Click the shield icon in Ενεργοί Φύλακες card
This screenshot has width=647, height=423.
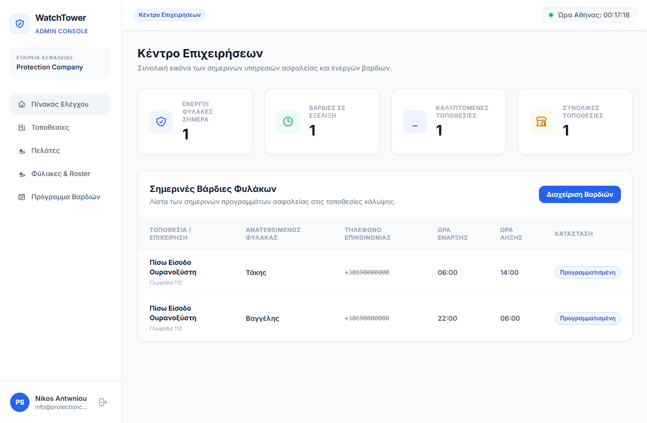pos(161,122)
